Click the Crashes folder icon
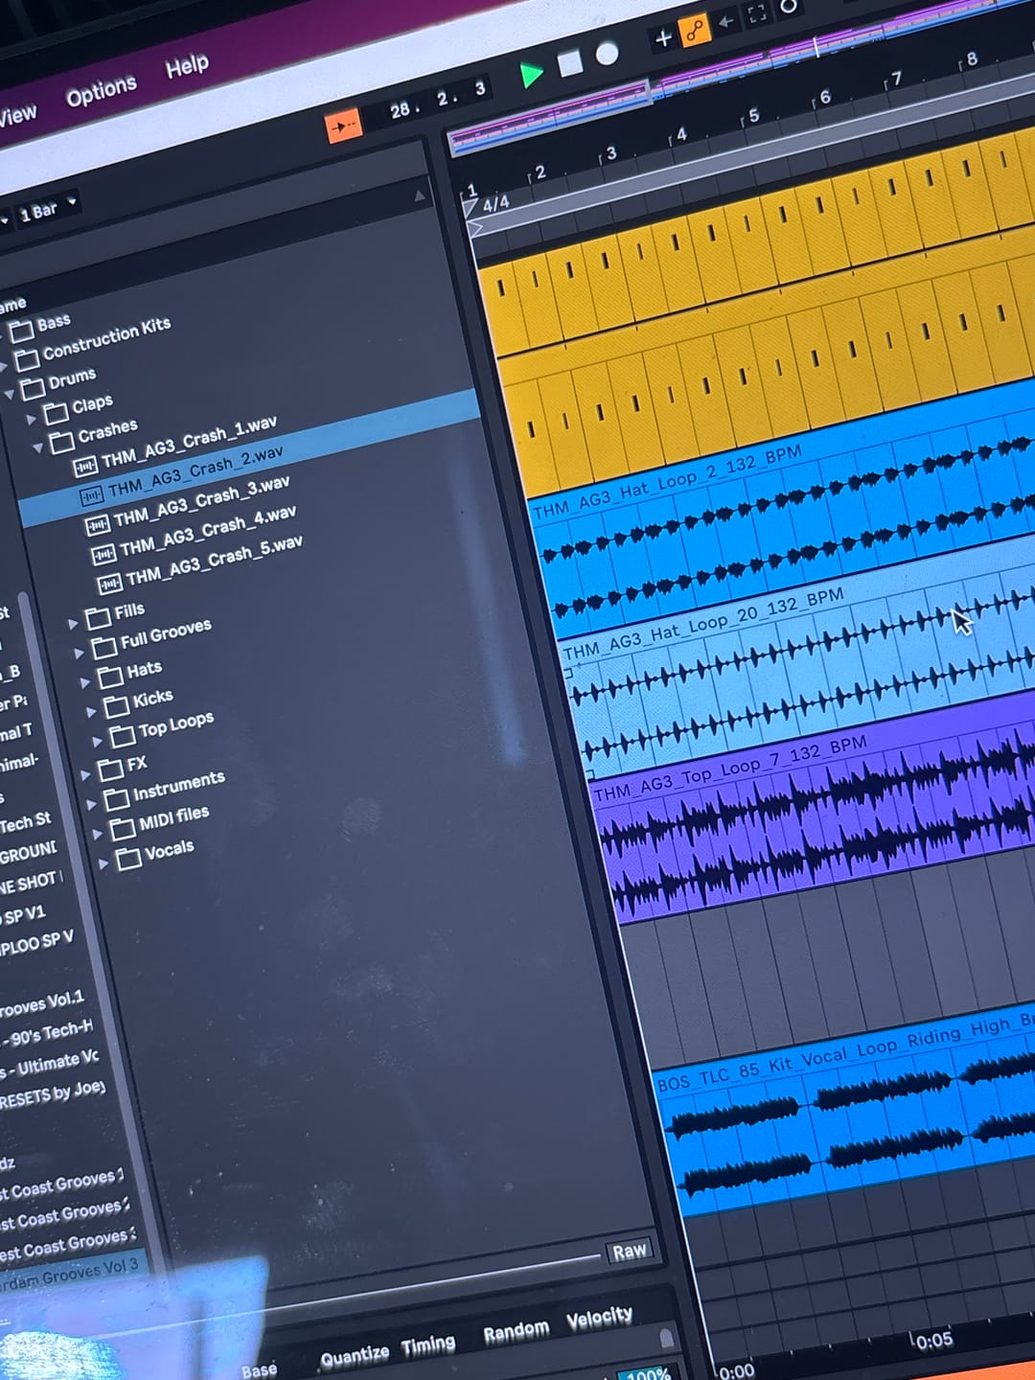 (62, 442)
